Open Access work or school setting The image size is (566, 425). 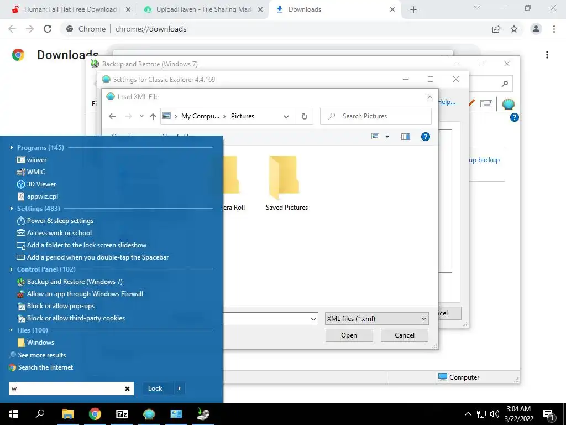55,233
